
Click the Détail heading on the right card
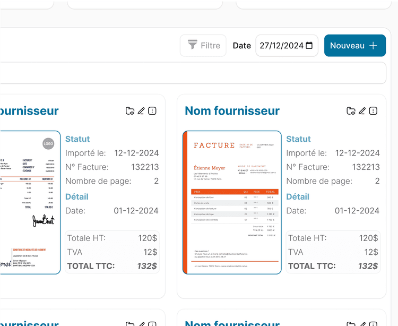point(298,196)
